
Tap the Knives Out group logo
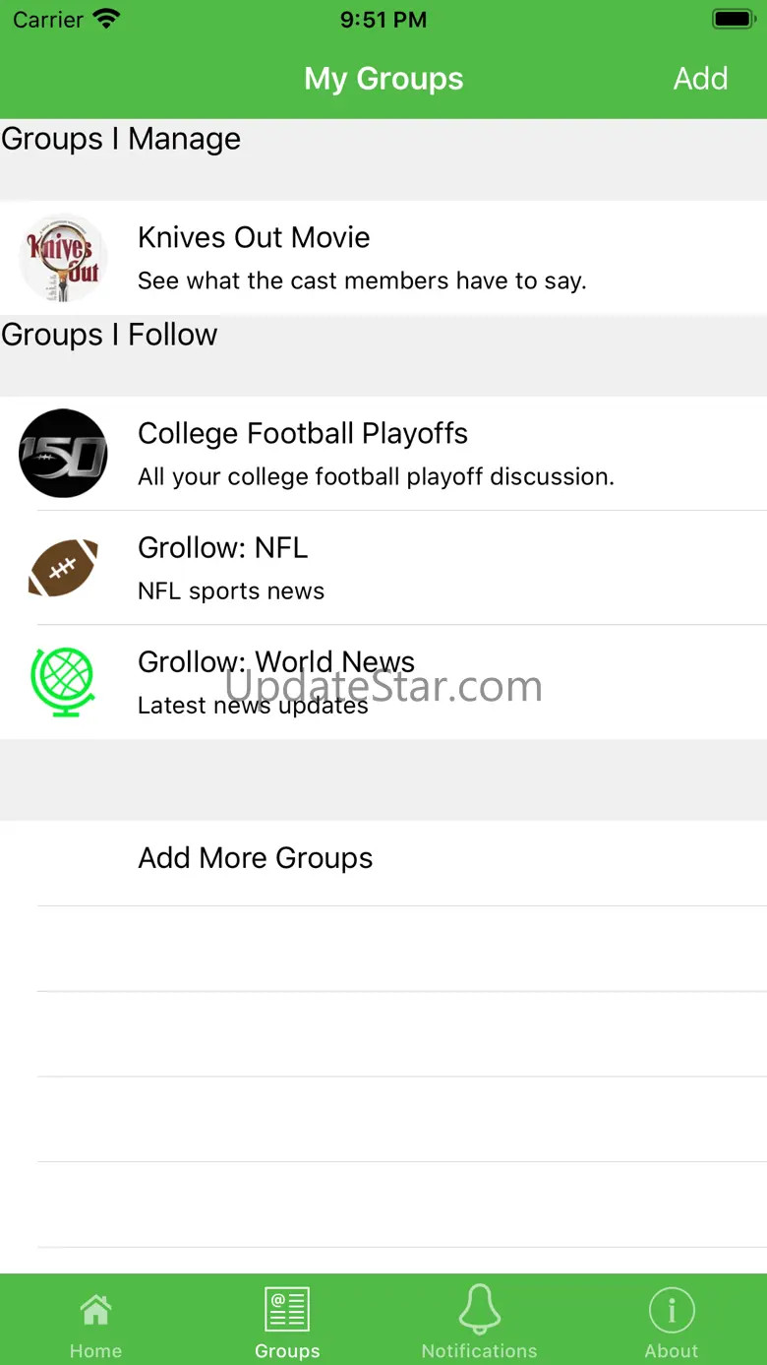[63, 258]
